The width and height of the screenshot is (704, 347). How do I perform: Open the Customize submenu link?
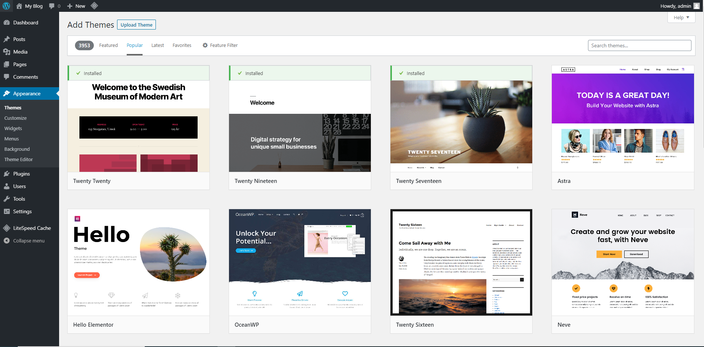tap(16, 118)
